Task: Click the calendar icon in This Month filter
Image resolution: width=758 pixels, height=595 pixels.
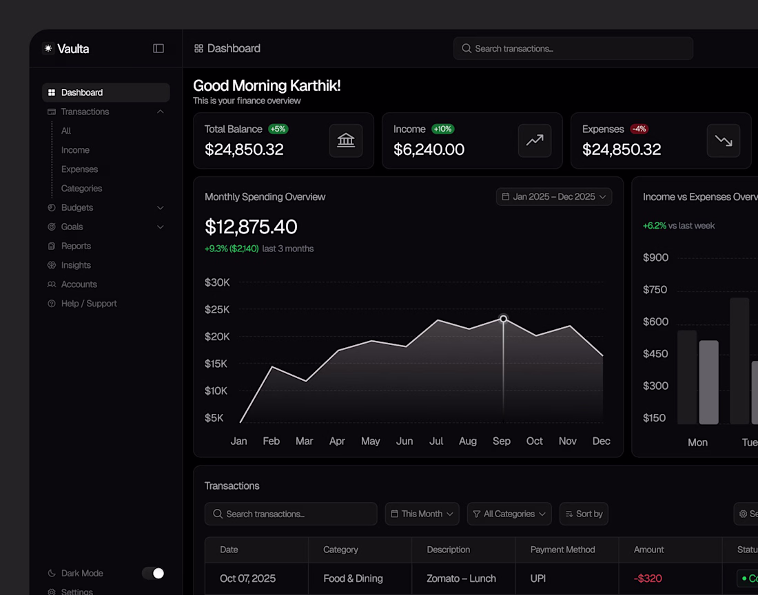Action: click(x=394, y=514)
